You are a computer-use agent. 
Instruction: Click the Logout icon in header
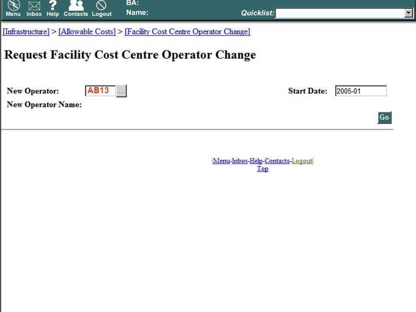pyautogui.click(x=101, y=8)
